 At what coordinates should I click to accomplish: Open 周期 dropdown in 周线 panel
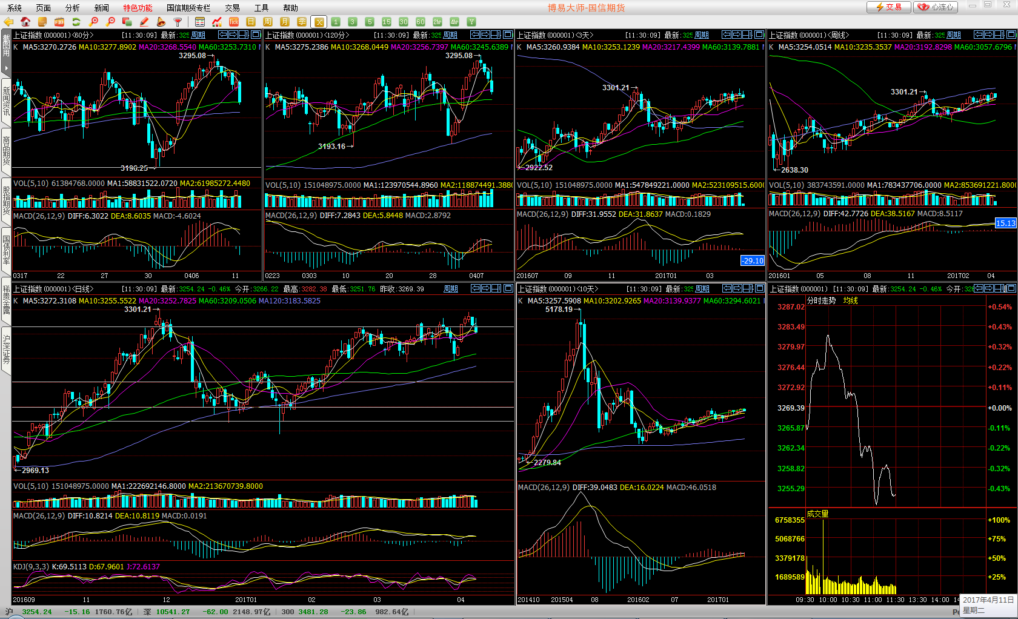pos(954,35)
